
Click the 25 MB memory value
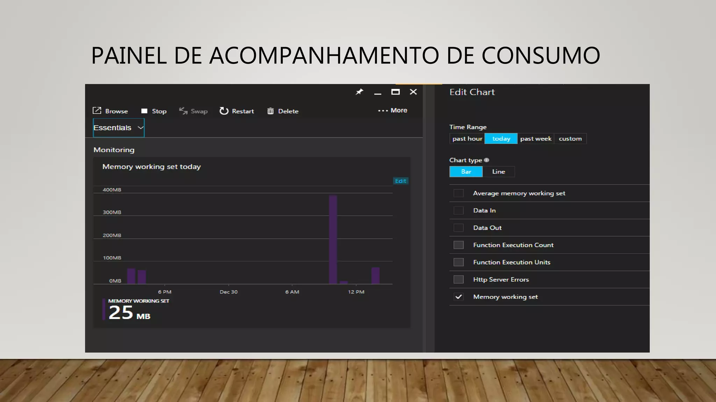pyautogui.click(x=129, y=313)
